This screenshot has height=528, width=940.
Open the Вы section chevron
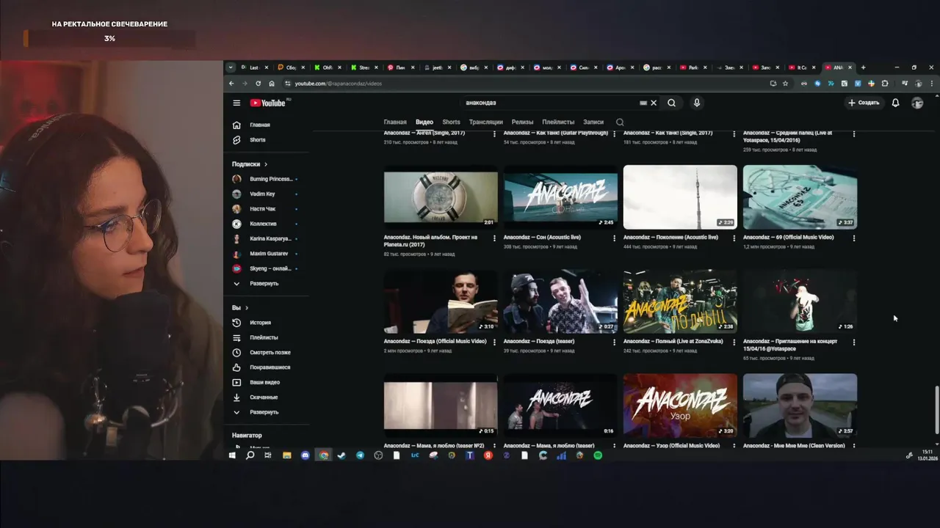tap(247, 308)
